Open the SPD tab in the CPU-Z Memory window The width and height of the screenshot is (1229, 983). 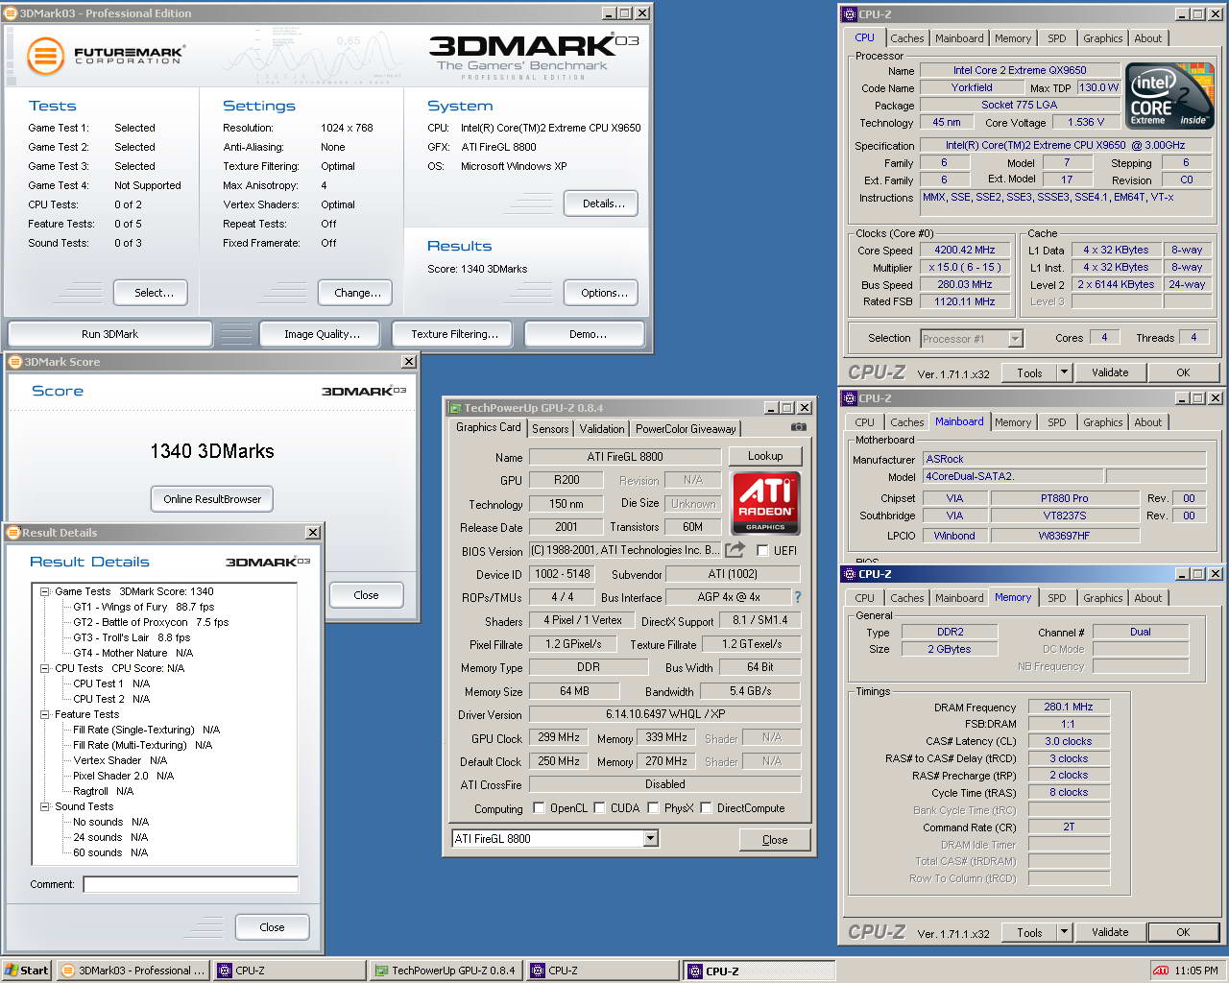(x=1056, y=598)
